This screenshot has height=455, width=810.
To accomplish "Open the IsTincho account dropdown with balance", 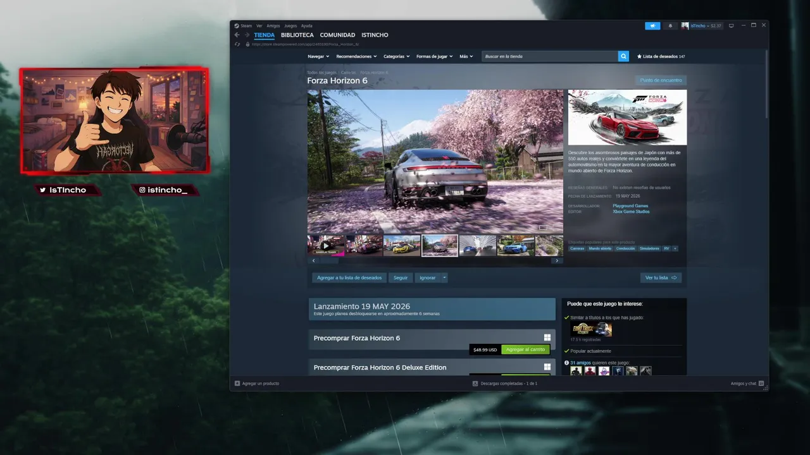I will tap(707, 26).
